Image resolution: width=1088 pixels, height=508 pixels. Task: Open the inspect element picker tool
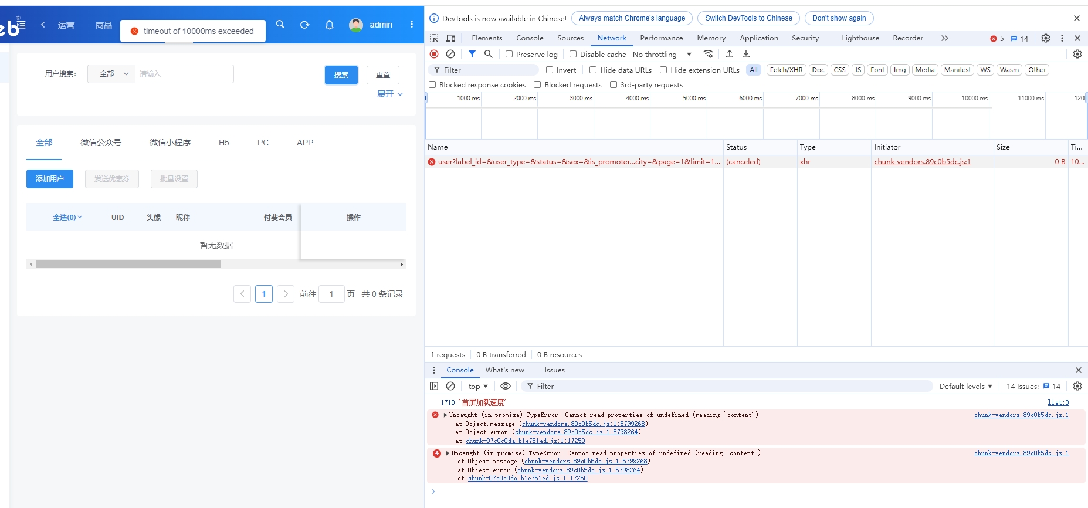[434, 38]
